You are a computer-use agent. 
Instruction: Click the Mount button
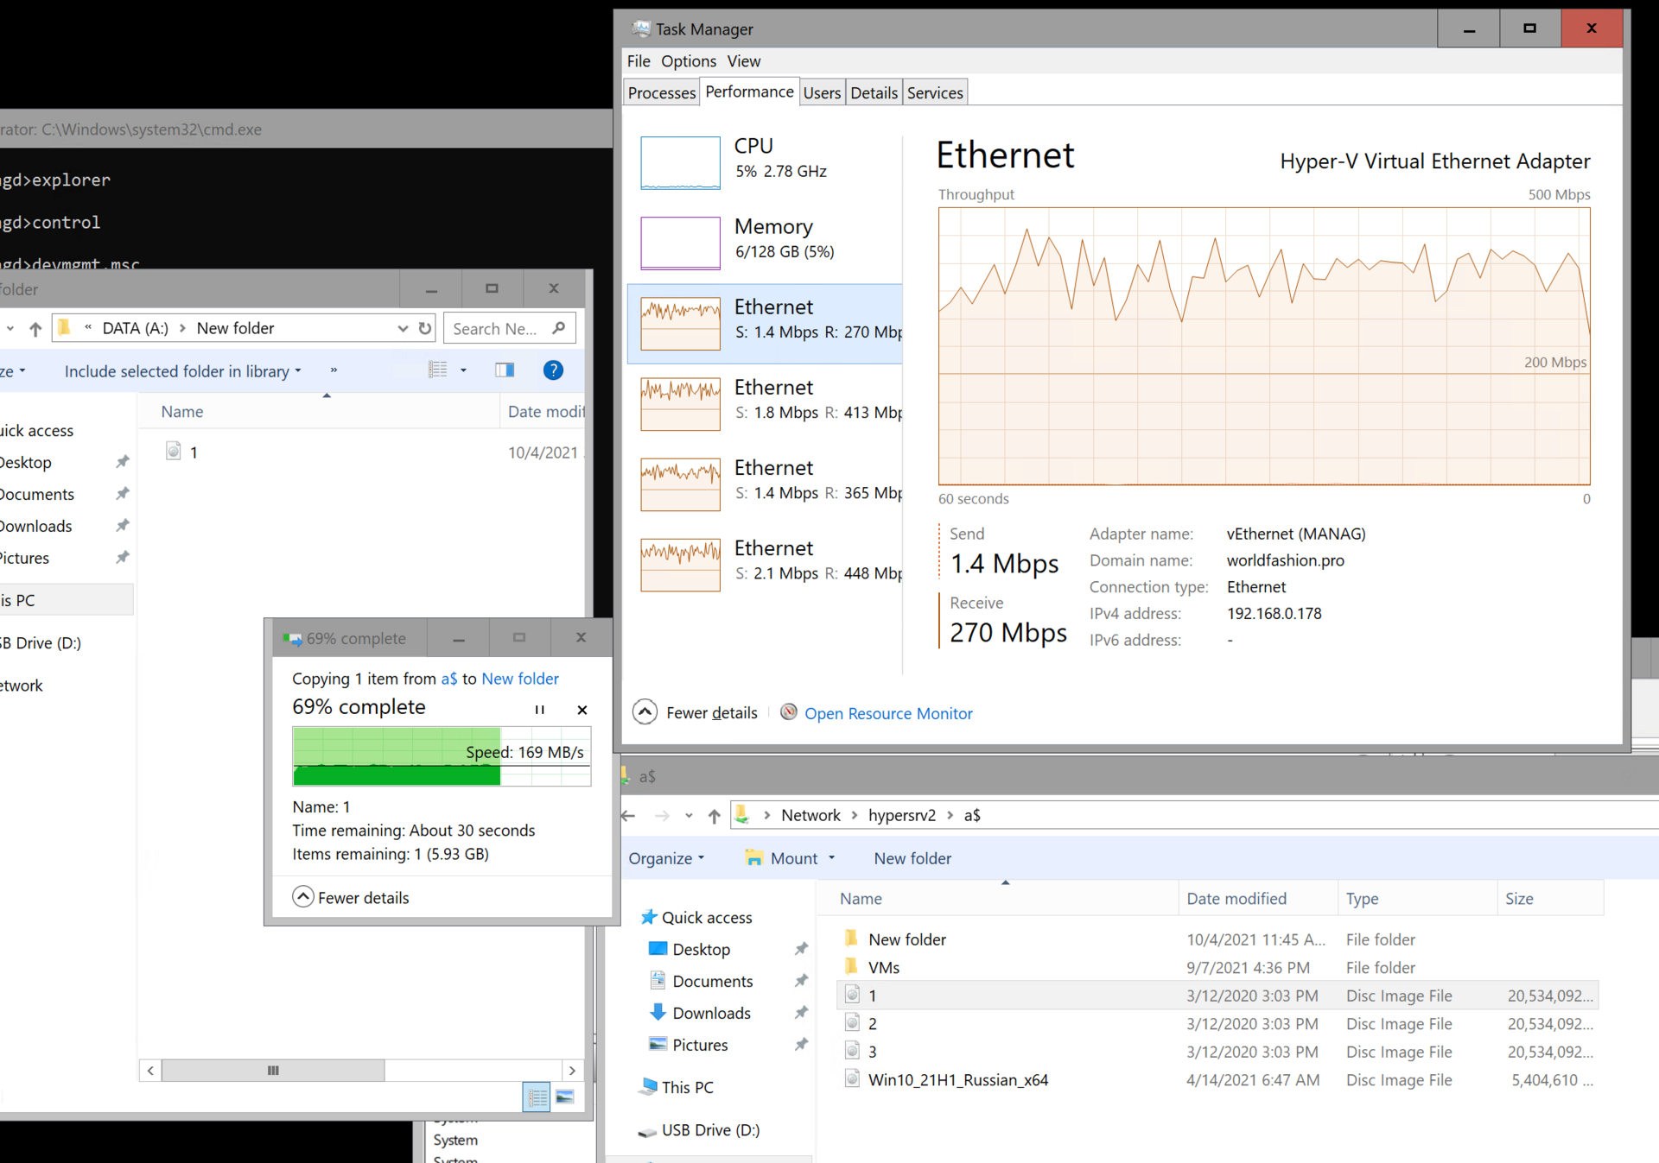tap(782, 858)
